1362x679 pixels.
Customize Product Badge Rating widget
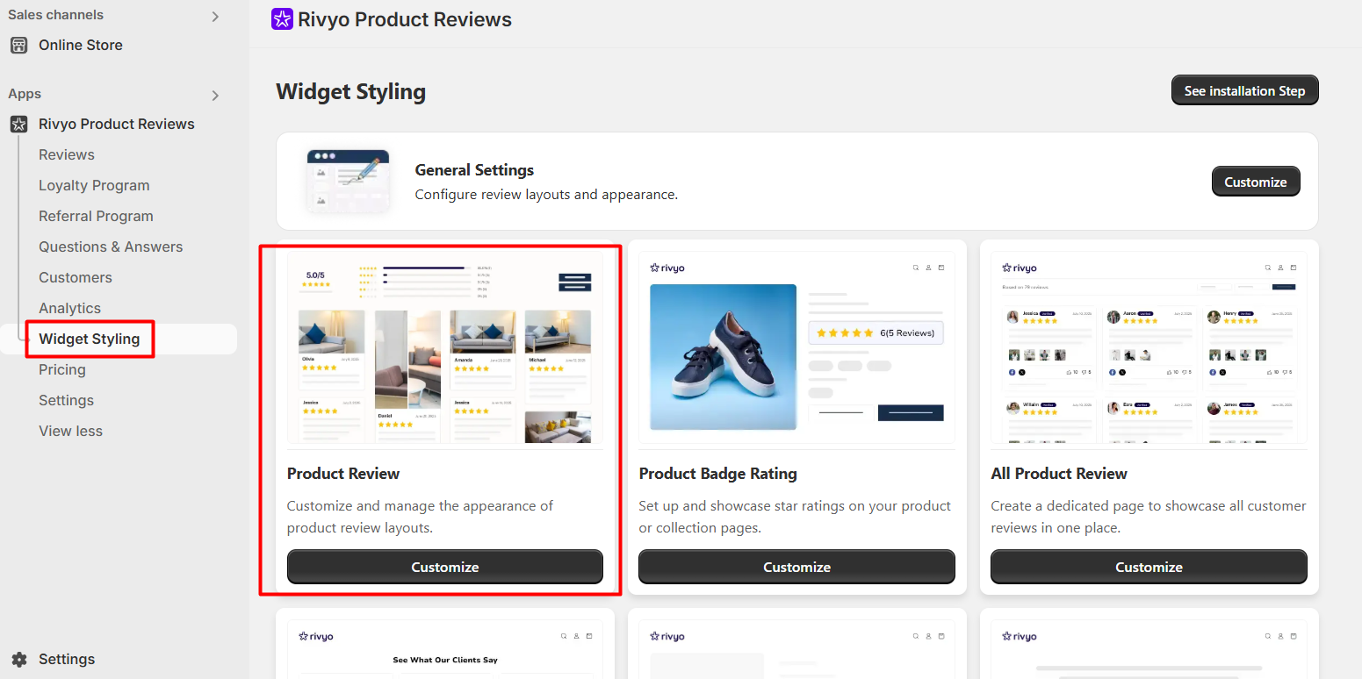tap(796, 567)
